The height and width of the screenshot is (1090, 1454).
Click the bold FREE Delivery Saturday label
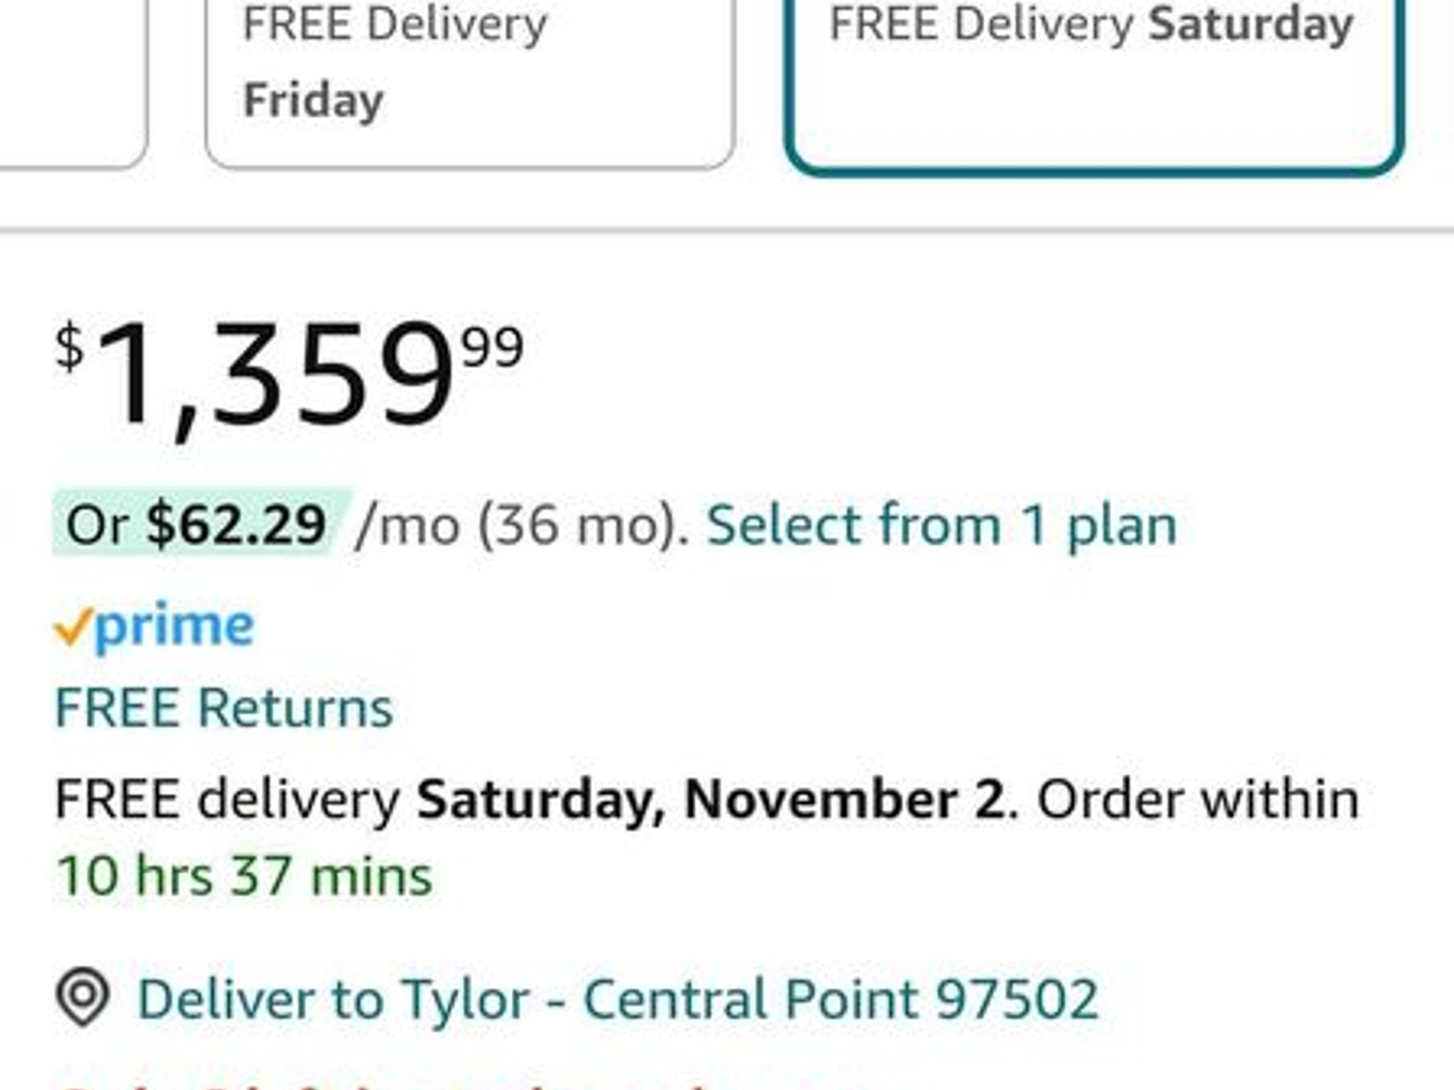(x=1093, y=25)
